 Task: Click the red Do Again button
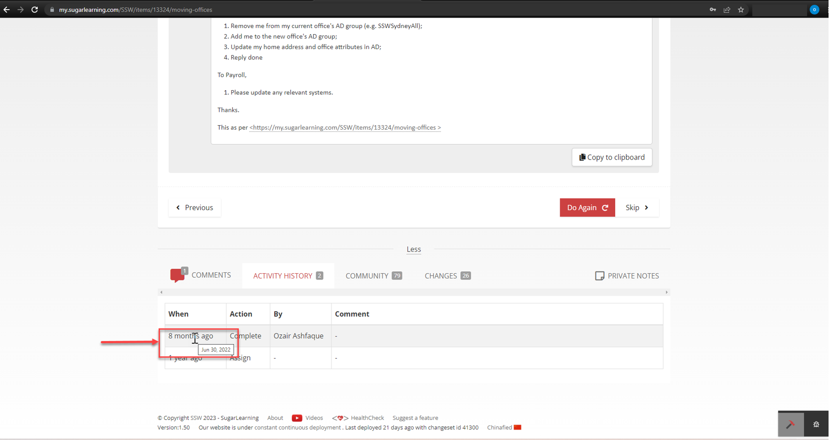(x=587, y=208)
